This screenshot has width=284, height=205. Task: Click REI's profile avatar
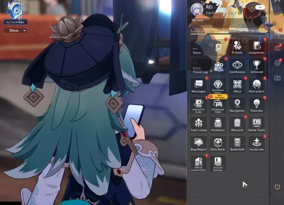pos(197,9)
